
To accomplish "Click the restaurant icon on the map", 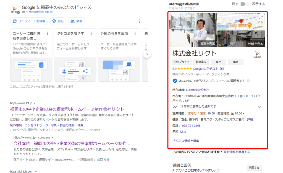I will click(x=249, y=25).
